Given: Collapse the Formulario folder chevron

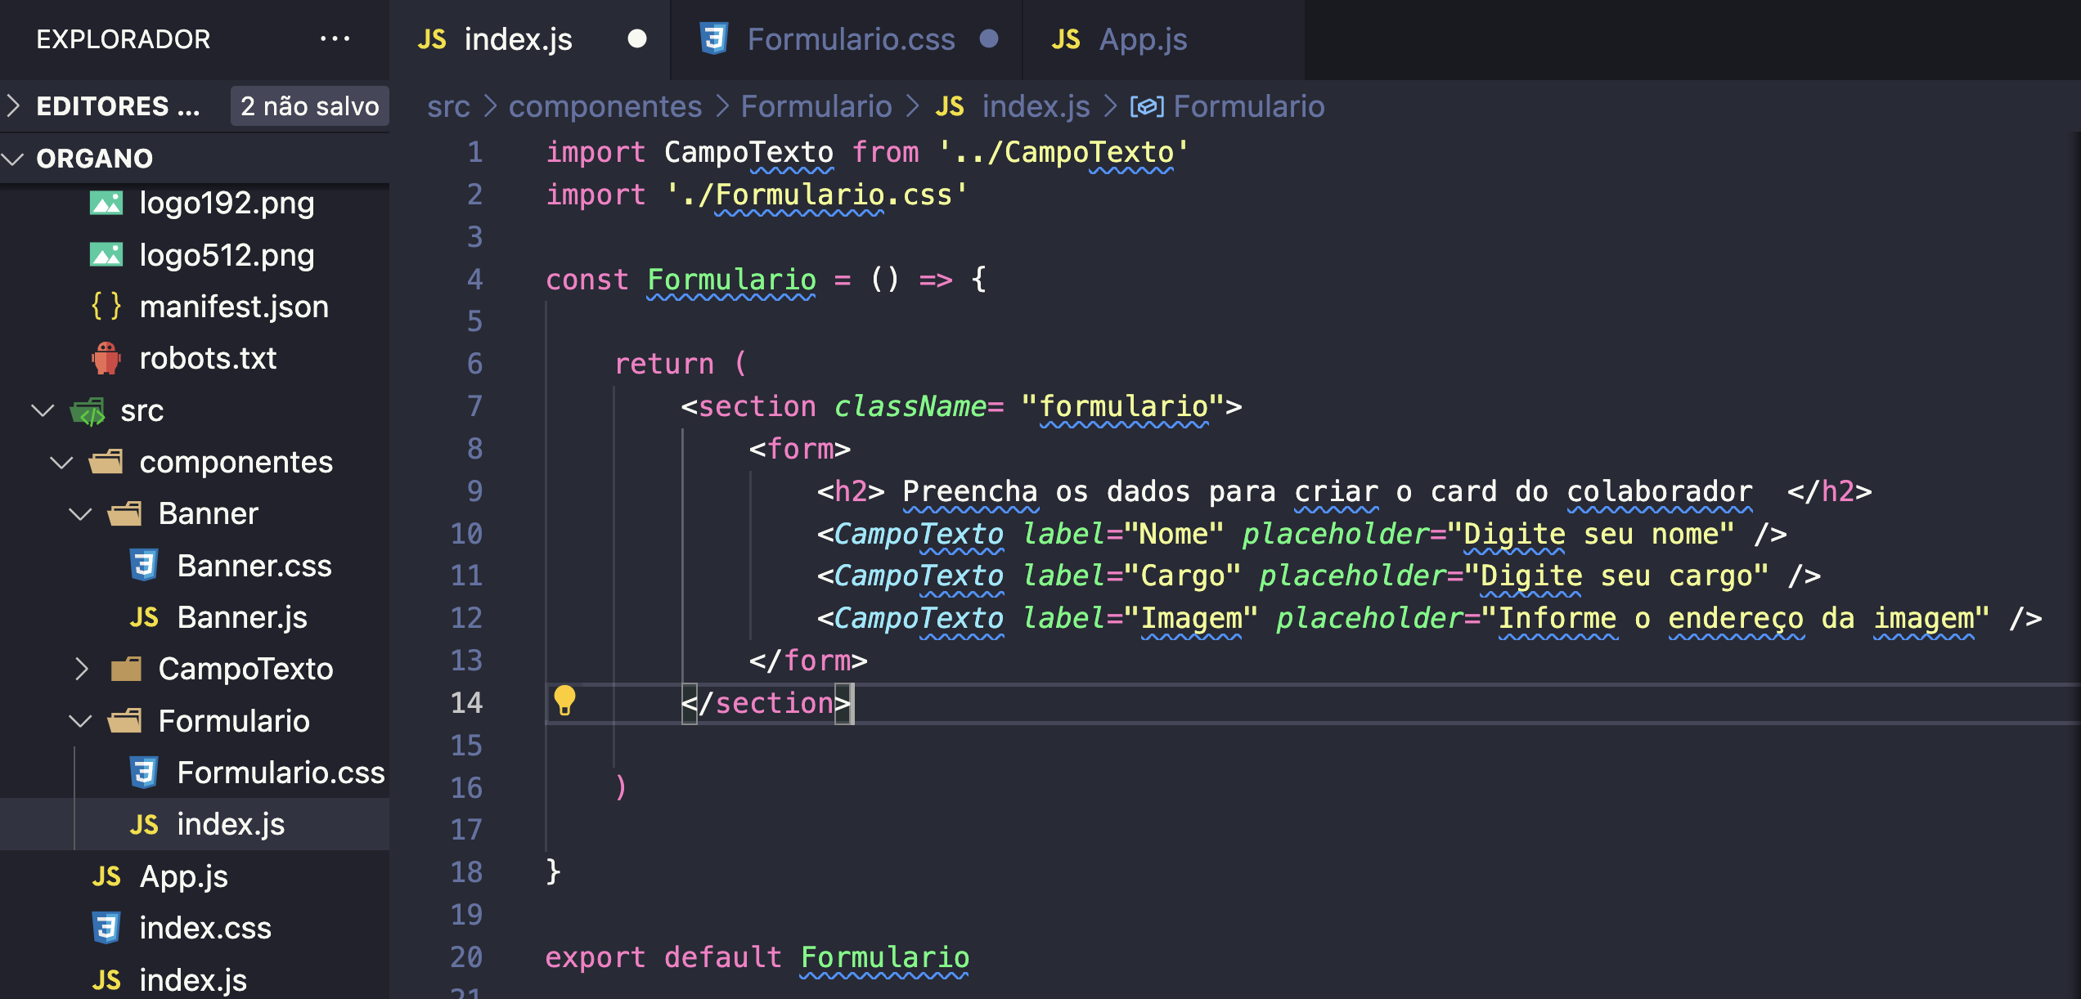Looking at the screenshot, I should tap(80, 721).
